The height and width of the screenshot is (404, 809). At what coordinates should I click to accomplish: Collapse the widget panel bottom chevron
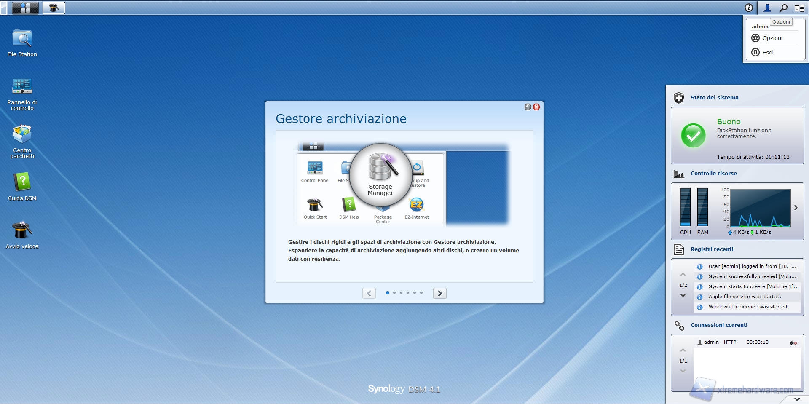pos(797,399)
